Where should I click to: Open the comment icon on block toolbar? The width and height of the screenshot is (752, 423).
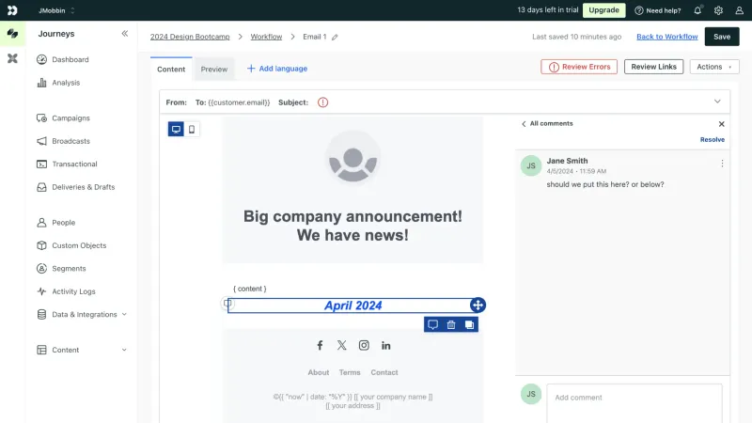[x=432, y=324]
